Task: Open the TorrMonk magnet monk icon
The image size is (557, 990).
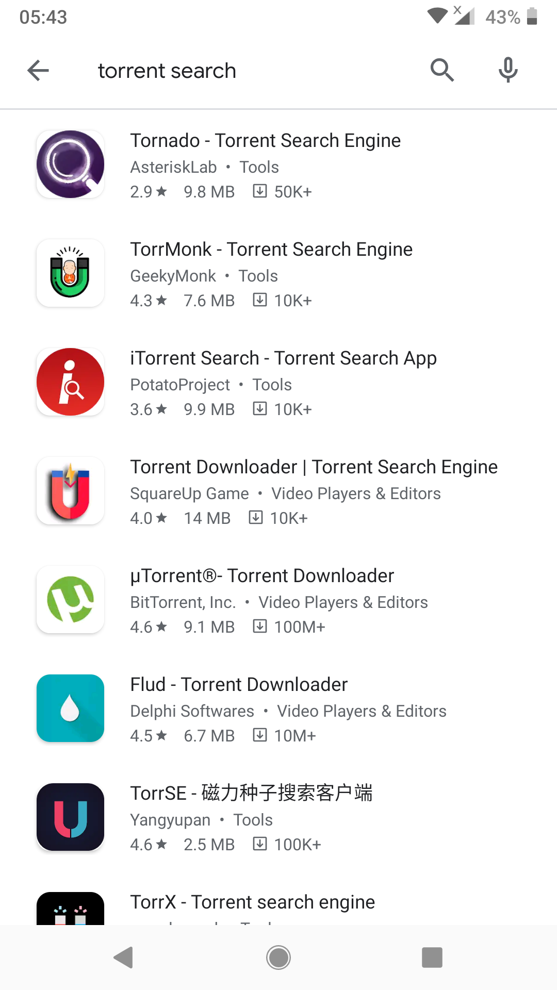Action: (x=71, y=273)
